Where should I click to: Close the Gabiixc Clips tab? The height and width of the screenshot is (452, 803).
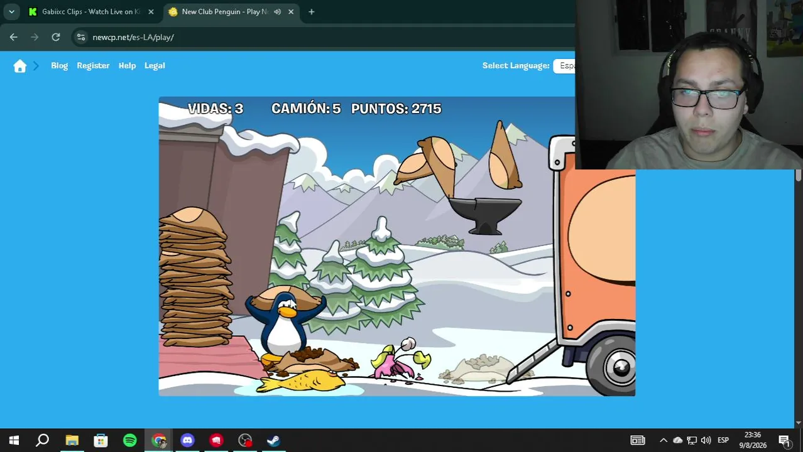coord(151,11)
